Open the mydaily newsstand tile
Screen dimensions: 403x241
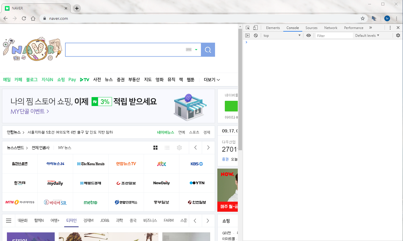(x=55, y=183)
